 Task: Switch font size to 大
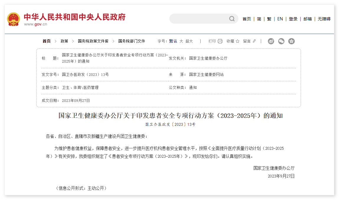pos(181,41)
